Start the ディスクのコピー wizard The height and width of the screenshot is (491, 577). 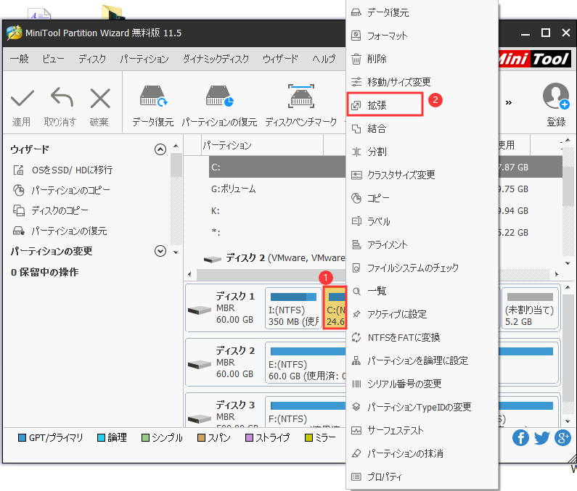click(51, 210)
